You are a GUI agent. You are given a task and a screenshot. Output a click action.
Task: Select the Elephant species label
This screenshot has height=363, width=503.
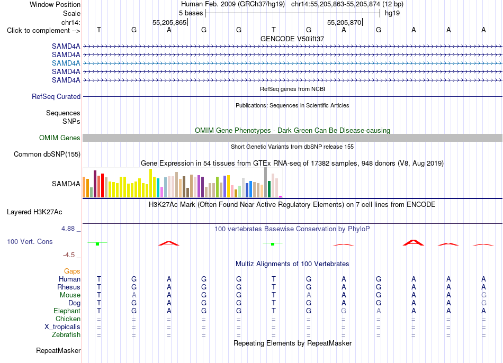click(67, 311)
